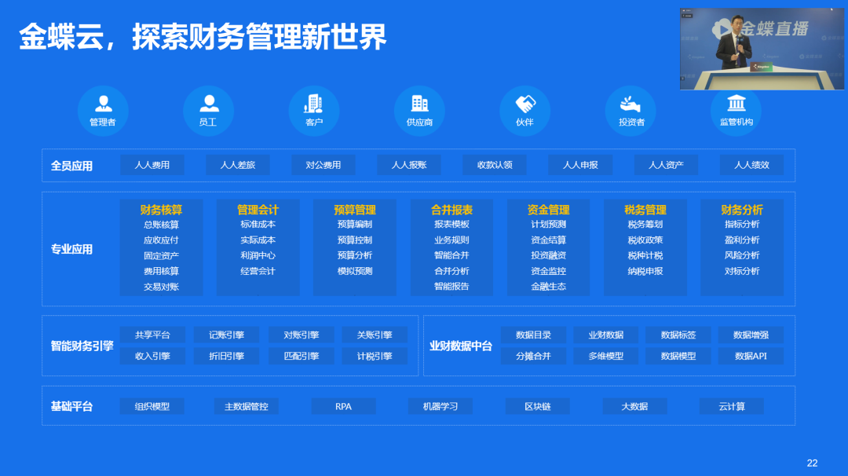The image size is (848, 476).
Task: Open the 主数据管控 tile
Action: coord(247,406)
